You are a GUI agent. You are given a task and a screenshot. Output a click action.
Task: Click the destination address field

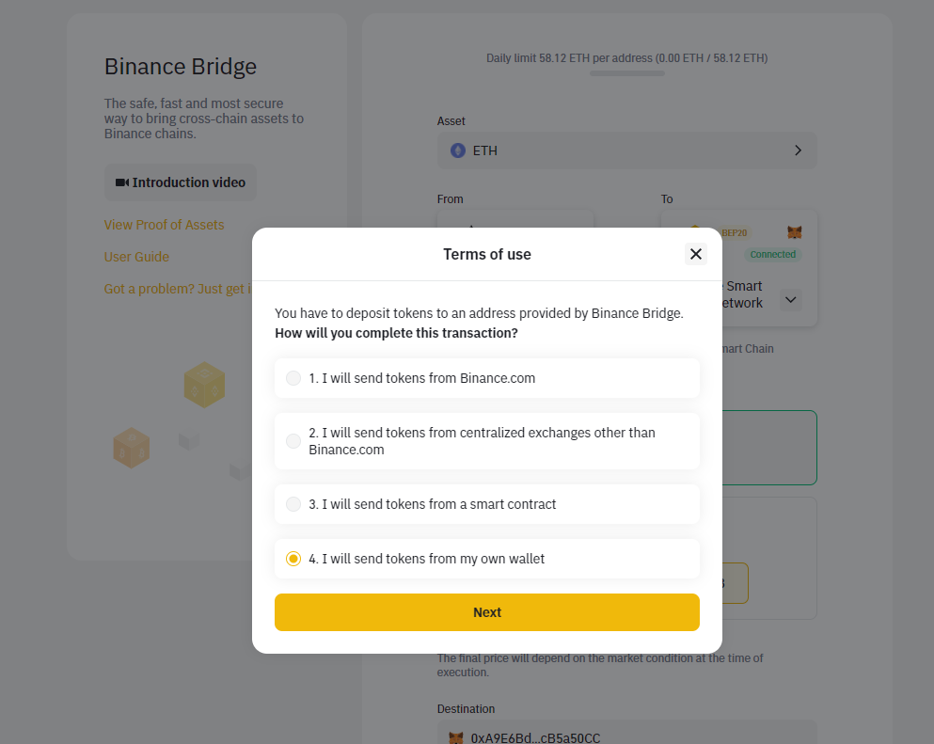coord(627,736)
